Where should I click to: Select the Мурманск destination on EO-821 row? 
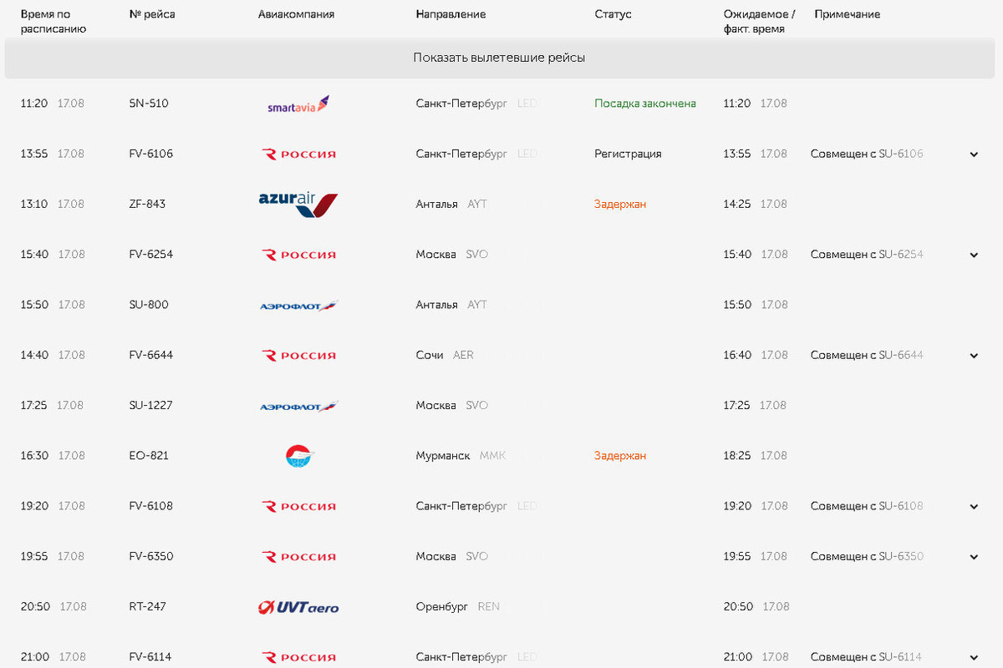coord(443,456)
